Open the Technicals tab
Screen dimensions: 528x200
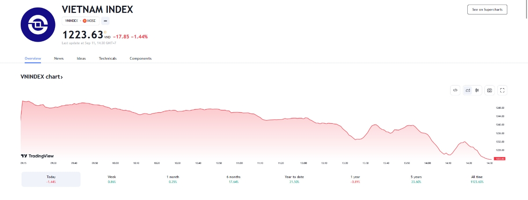click(108, 58)
